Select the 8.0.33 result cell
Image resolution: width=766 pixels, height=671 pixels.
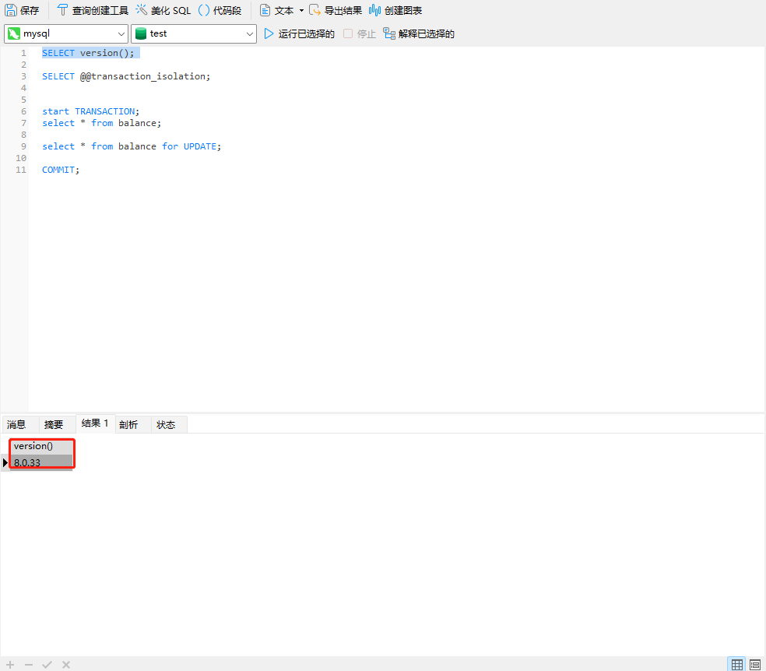pos(41,462)
